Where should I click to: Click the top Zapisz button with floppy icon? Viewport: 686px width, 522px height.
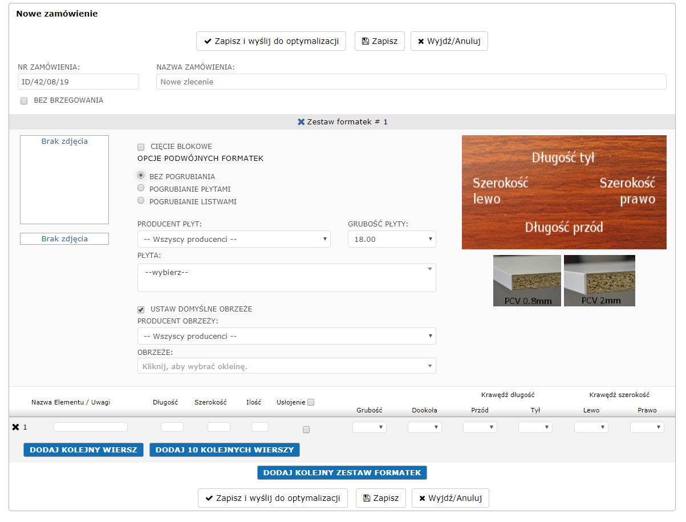click(379, 41)
